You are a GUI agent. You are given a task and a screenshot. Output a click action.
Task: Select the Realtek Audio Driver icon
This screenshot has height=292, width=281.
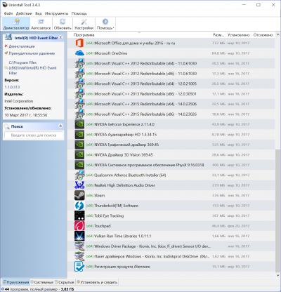(x=79, y=185)
